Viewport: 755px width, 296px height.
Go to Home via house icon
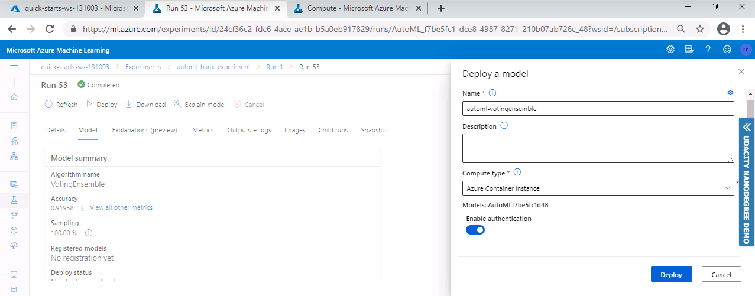pos(14,97)
